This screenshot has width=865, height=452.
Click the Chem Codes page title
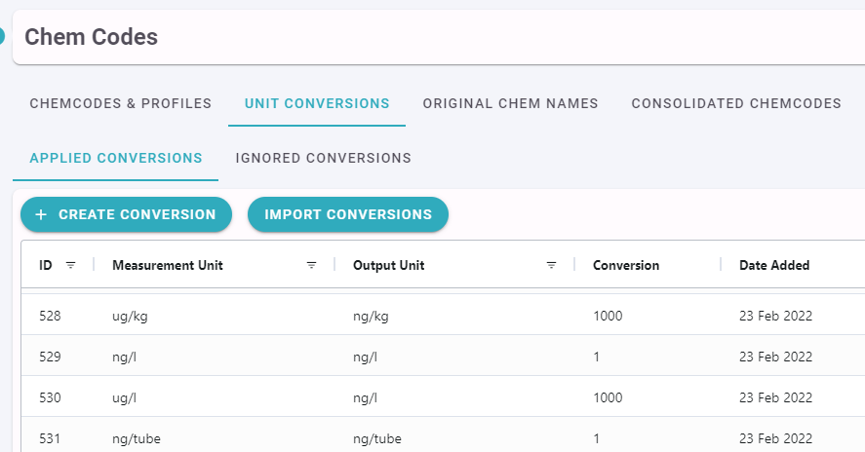[x=91, y=37]
